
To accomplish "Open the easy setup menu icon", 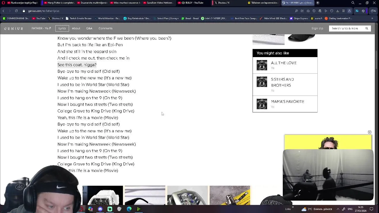I will (344, 11).
